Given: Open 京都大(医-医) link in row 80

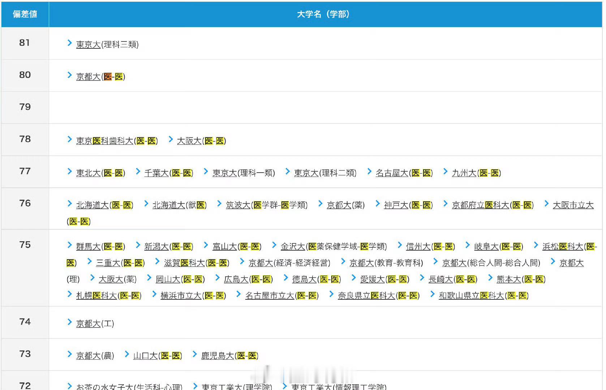Looking at the screenshot, I should (100, 77).
